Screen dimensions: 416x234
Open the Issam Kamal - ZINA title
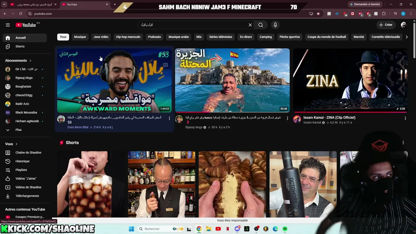330,118
